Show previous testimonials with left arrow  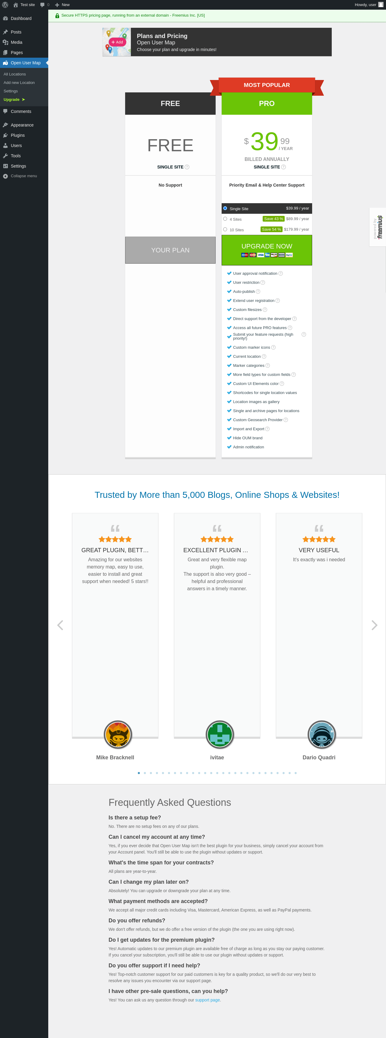60,625
